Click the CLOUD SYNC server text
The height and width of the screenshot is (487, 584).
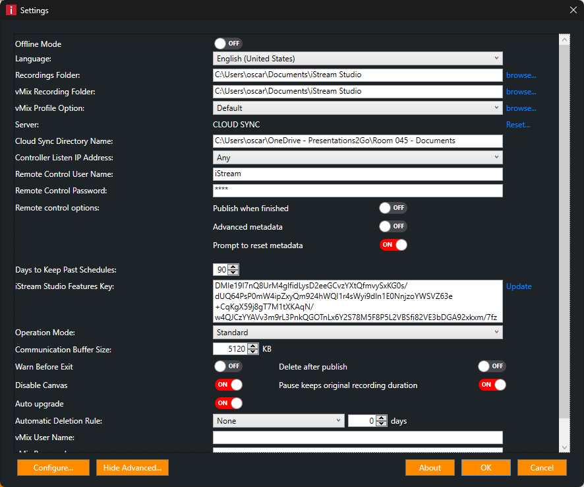point(236,125)
